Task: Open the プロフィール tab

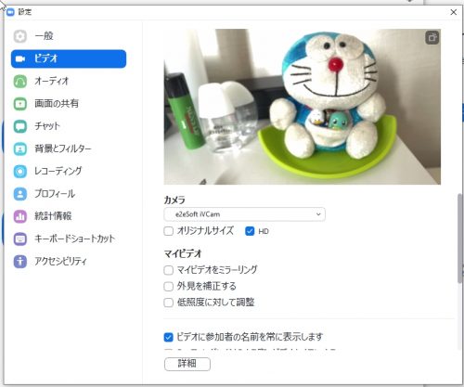Action: pos(69,194)
